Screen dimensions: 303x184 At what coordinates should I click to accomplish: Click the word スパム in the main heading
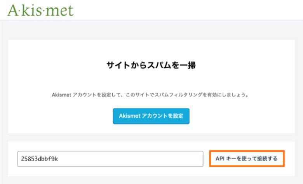158,65
